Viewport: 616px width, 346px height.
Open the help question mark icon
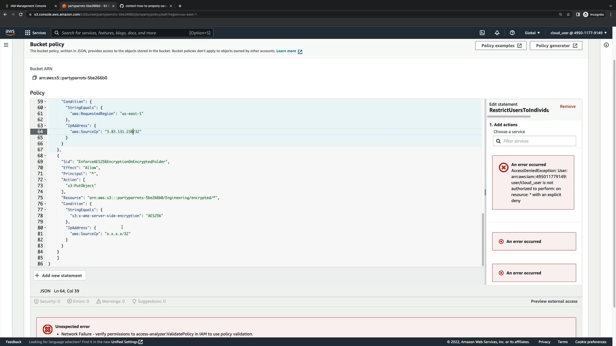512,33
